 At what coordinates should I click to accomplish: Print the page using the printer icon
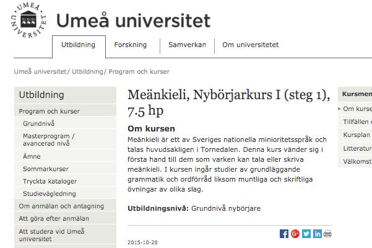[x=327, y=234]
